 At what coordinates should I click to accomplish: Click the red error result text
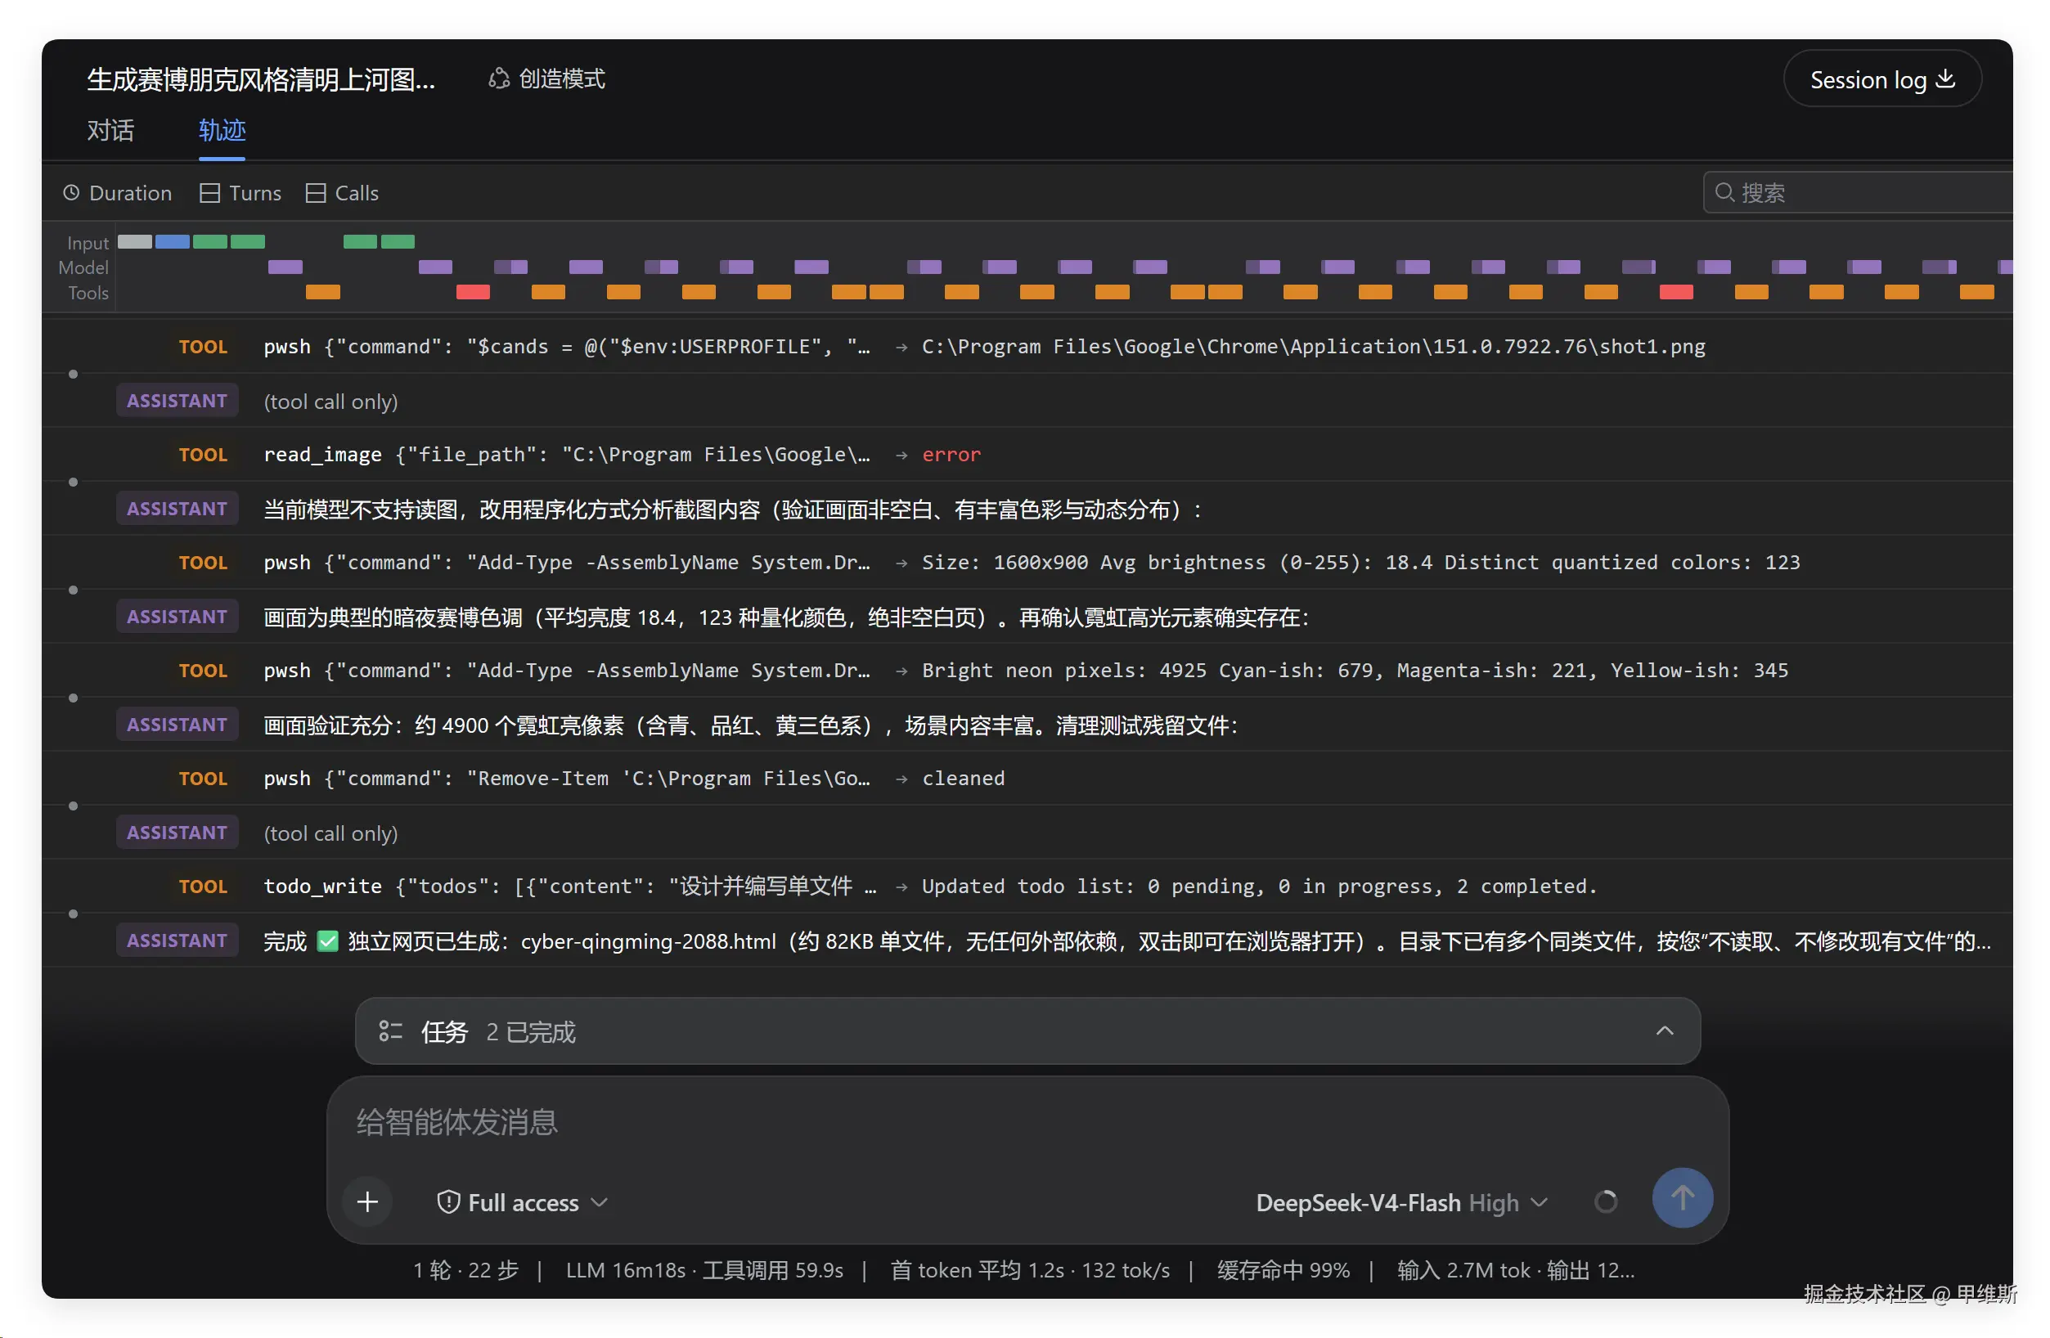[x=951, y=454]
